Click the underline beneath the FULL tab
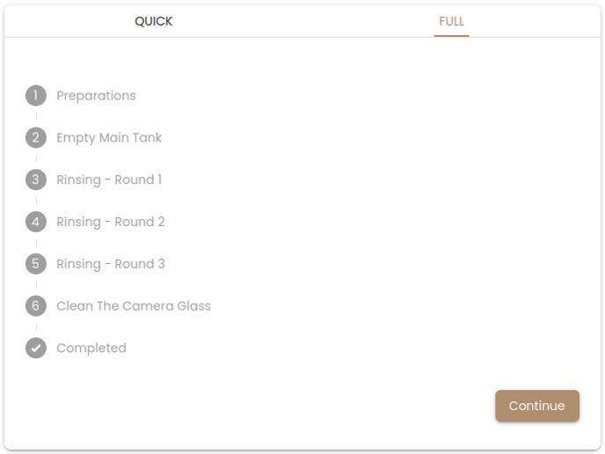The width and height of the screenshot is (605, 454). (x=451, y=36)
